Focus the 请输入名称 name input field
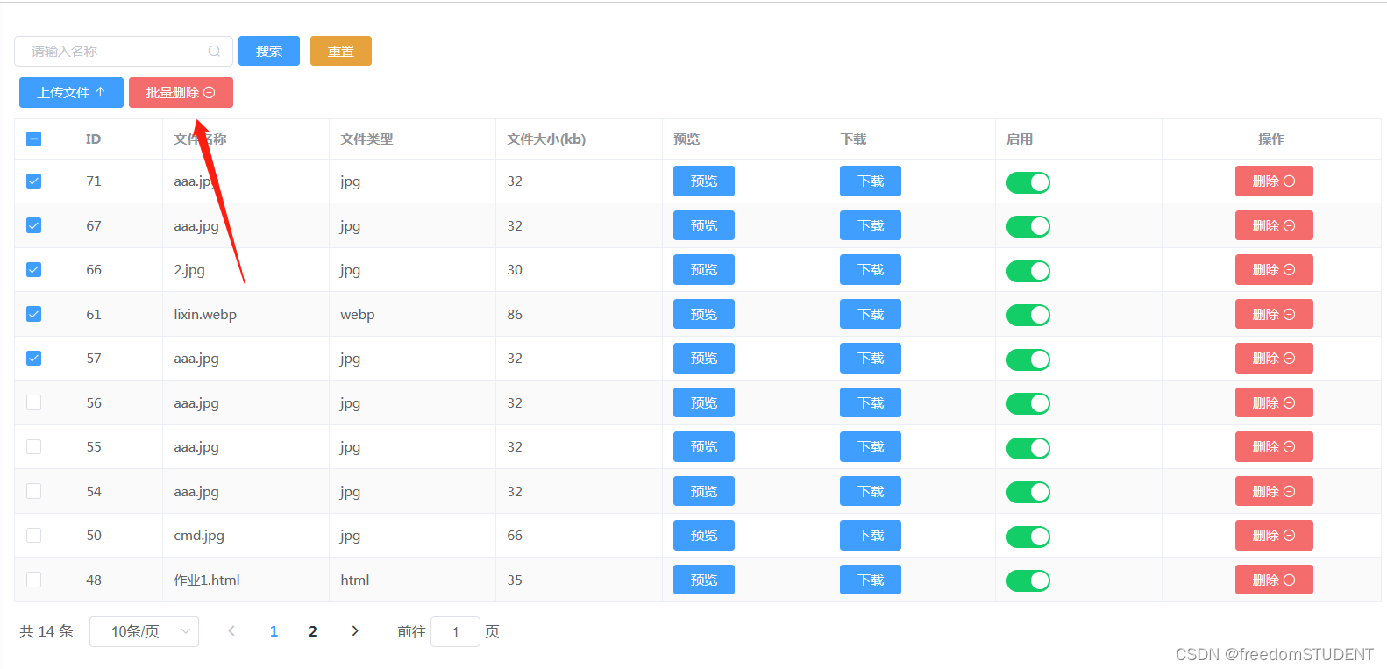This screenshot has height=669, width=1387. [124, 51]
